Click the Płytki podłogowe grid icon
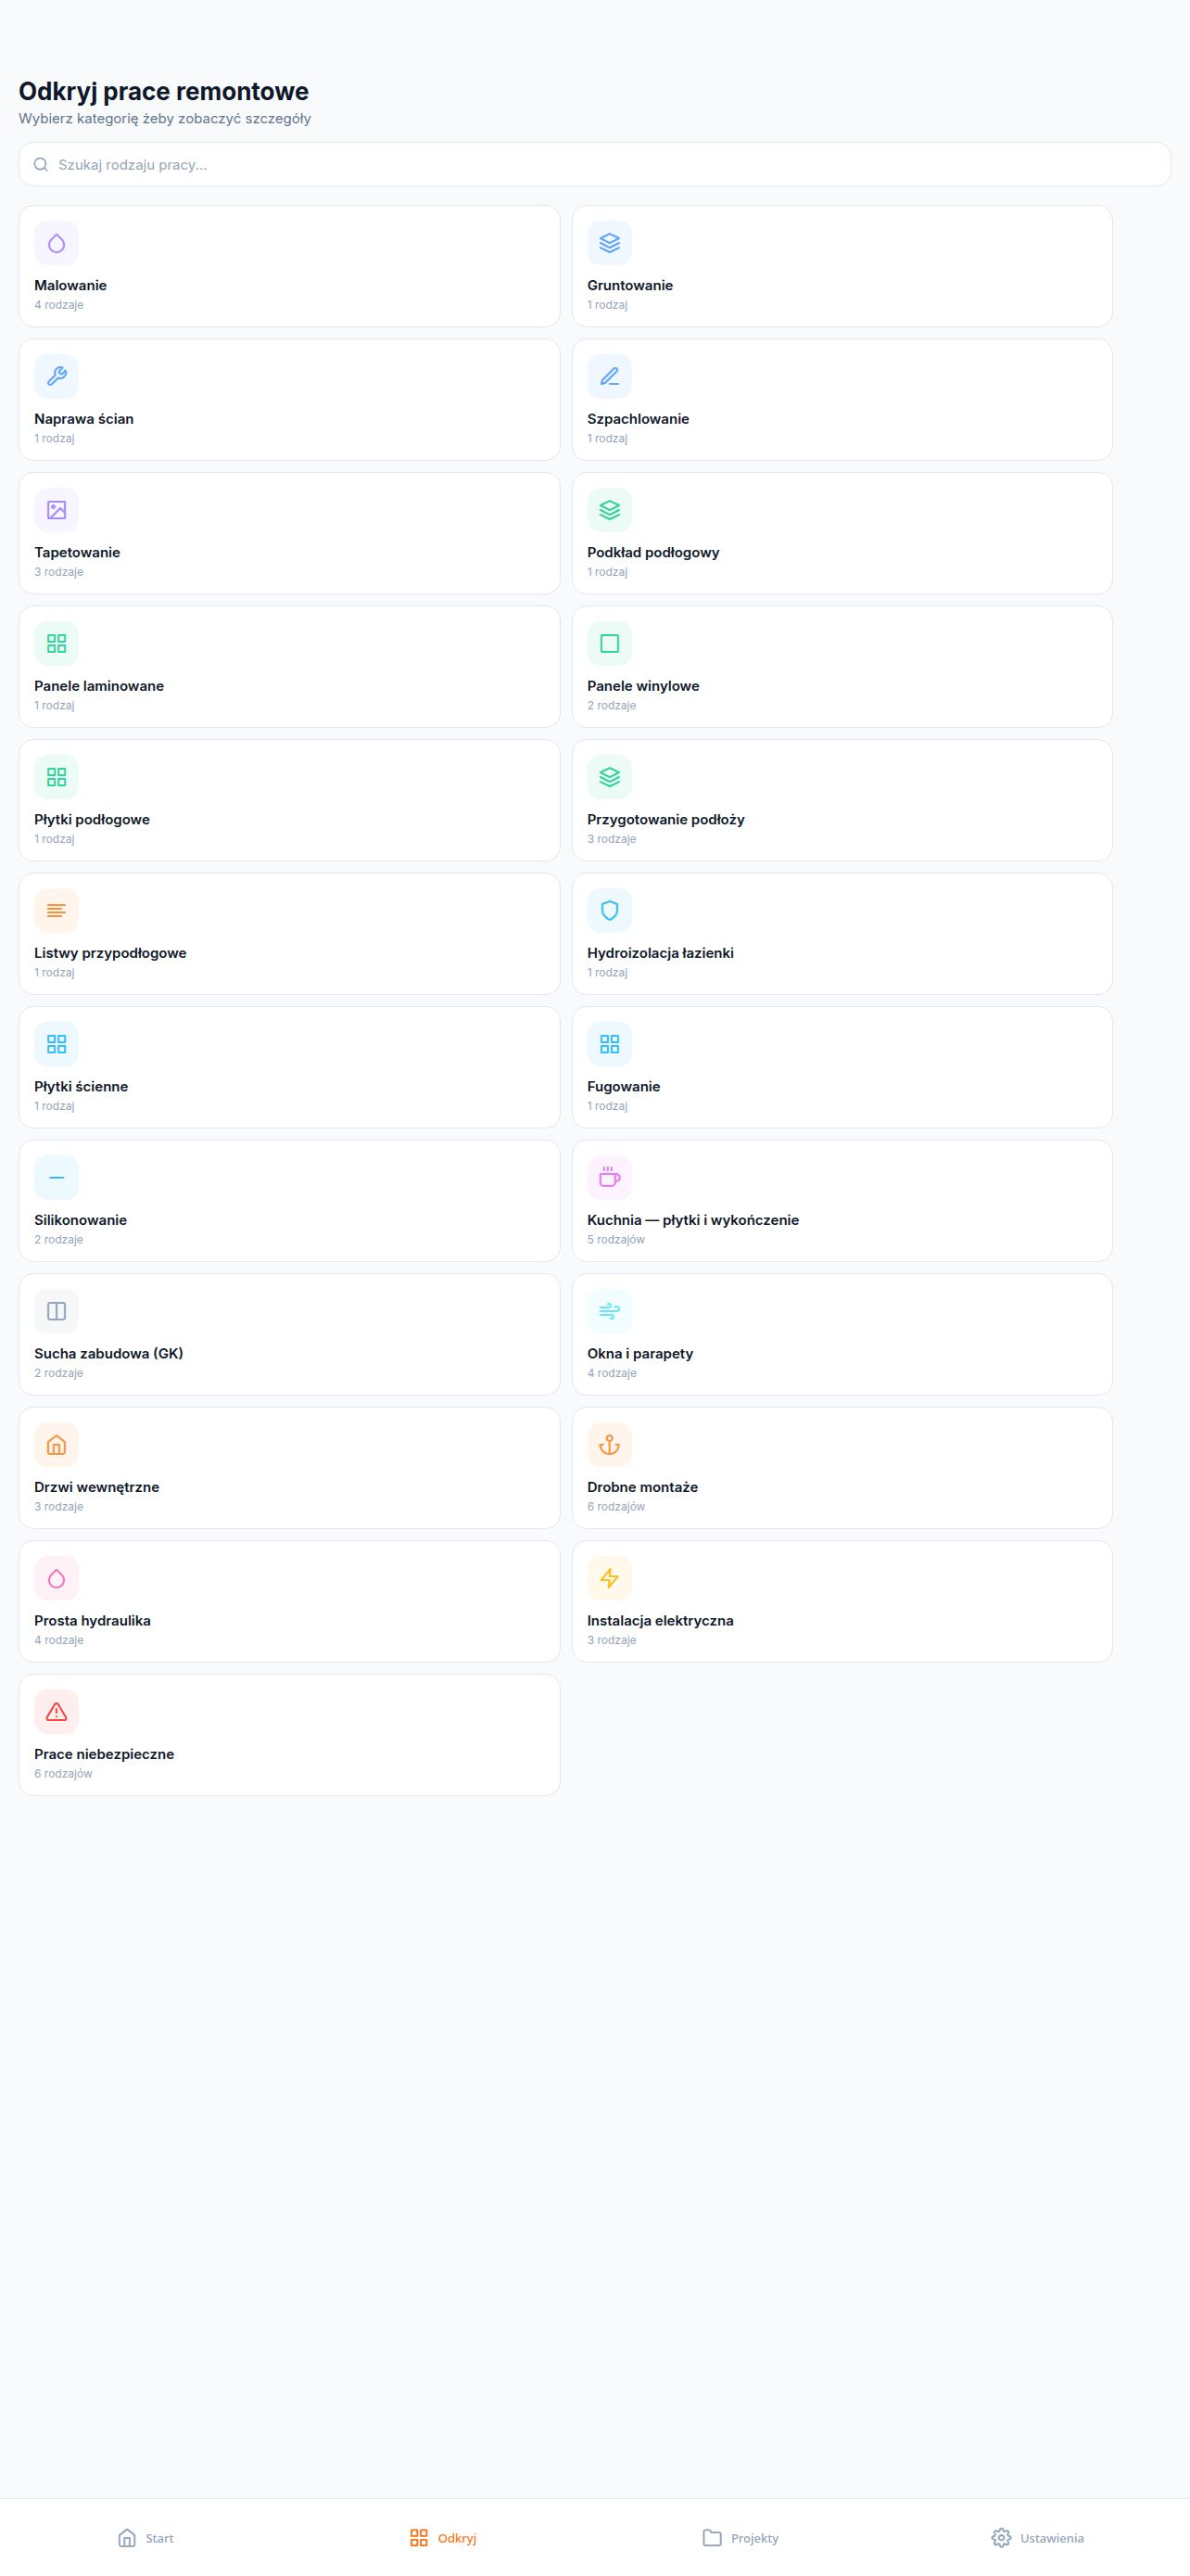1190x2576 pixels. [56, 777]
